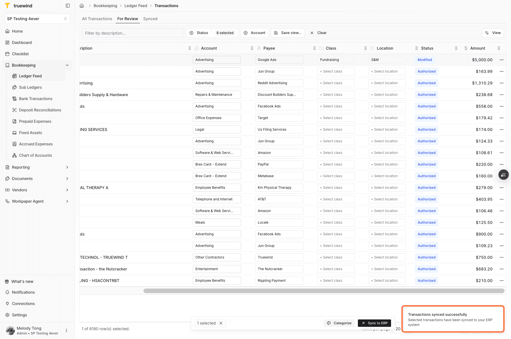
Task: Select class for the Jun Group $163.99 row
Action: (336, 71)
